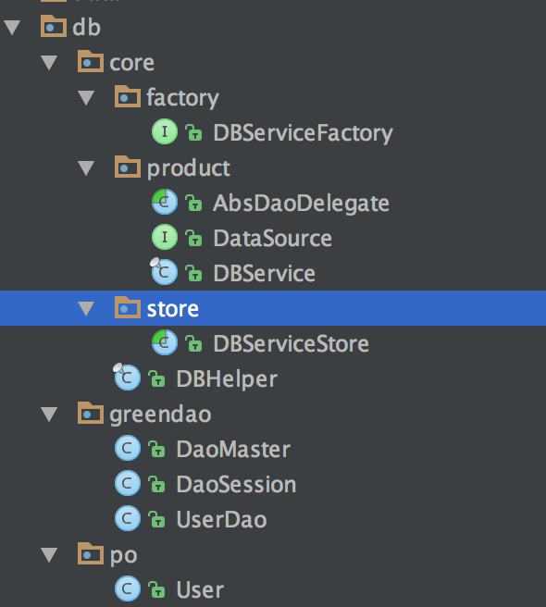Viewport: 546px width, 607px height.
Task: Select the User class file
Action: click(200, 590)
